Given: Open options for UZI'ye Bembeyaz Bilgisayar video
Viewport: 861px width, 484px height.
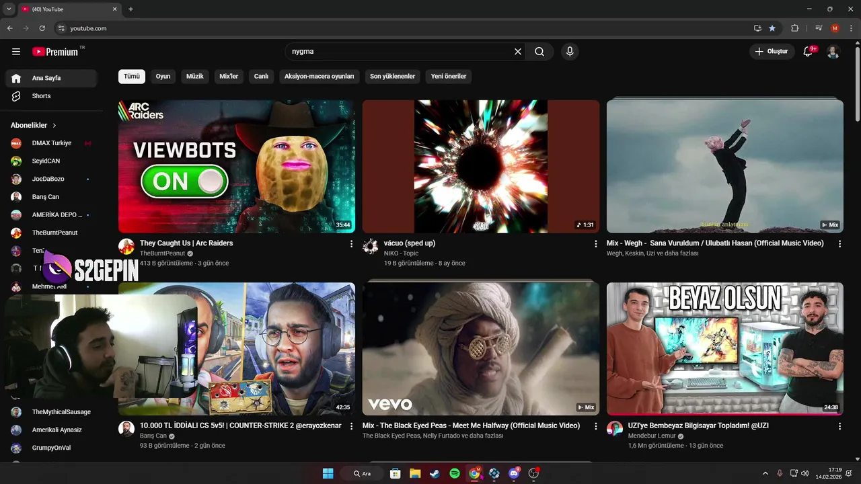Looking at the screenshot, I should pos(839,426).
